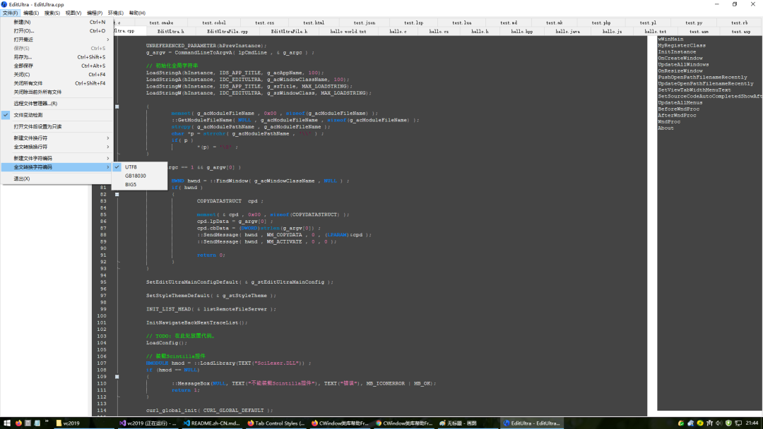Jump to wWinMain in symbol list
This screenshot has width=763, height=429.
(670, 40)
